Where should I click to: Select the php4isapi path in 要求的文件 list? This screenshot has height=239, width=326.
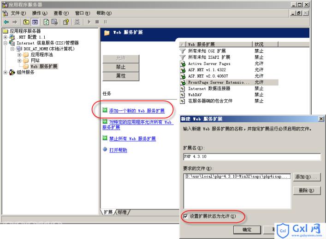(237, 176)
